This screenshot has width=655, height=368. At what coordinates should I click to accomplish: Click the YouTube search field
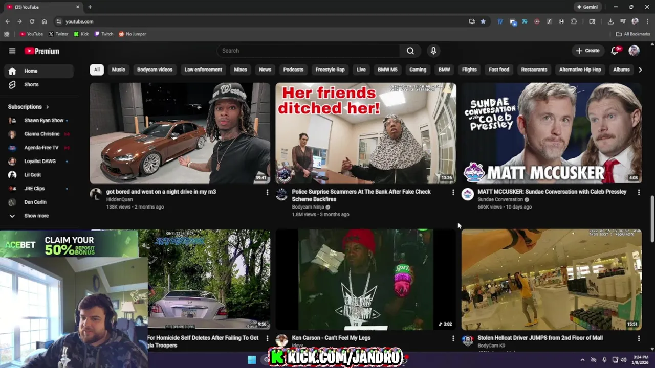click(x=309, y=51)
